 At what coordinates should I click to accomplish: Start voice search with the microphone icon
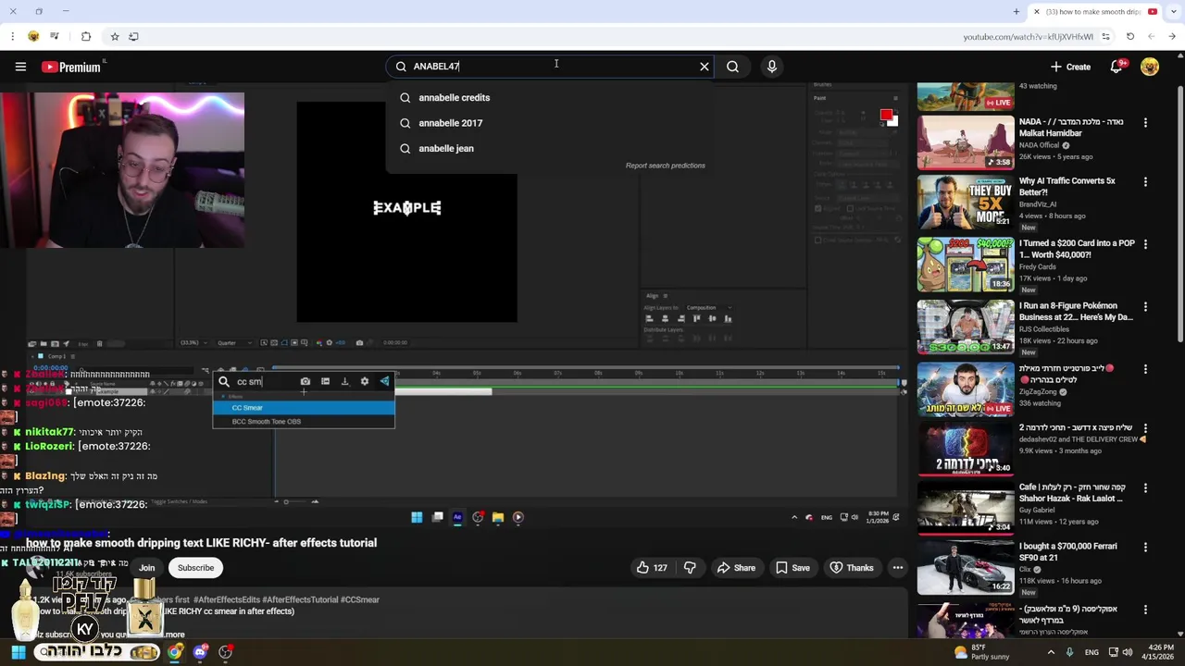pos(772,67)
